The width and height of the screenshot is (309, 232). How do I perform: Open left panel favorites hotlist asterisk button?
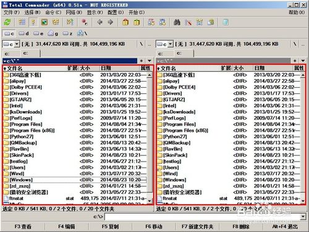pyautogui.click(x=142, y=61)
